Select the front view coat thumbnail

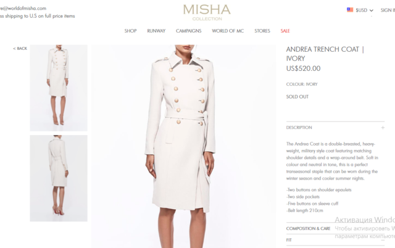[59, 88]
